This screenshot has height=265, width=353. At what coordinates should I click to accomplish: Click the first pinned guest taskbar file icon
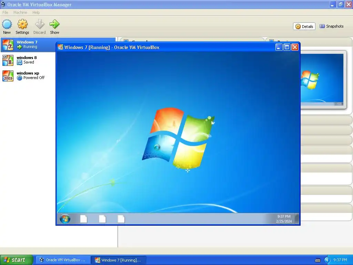pyautogui.click(x=84, y=219)
